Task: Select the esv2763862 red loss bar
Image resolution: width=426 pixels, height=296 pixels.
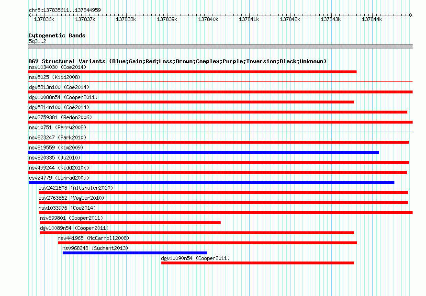Action: pyautogui.click(x=224, y=203)
